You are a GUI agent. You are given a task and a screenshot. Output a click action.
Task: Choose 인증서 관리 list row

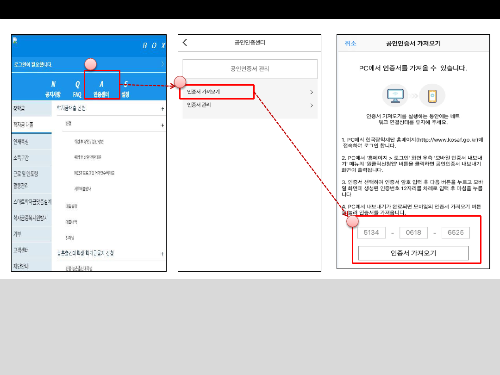coord(250,105)
